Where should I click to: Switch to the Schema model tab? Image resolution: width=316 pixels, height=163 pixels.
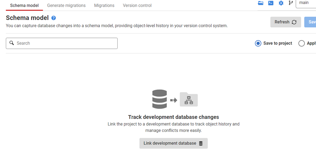24,6
